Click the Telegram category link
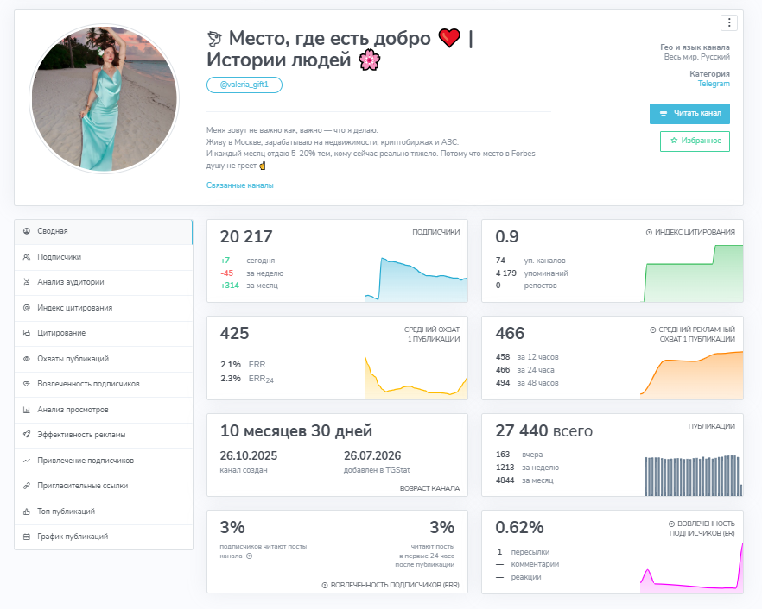 714,84
